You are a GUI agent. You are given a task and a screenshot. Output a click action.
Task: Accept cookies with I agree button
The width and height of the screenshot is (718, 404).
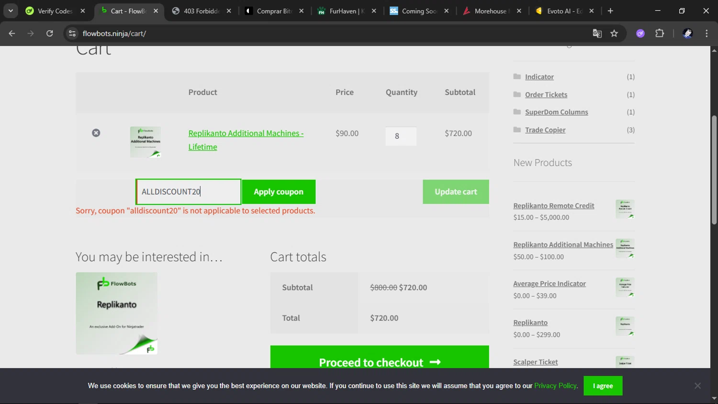603,386
